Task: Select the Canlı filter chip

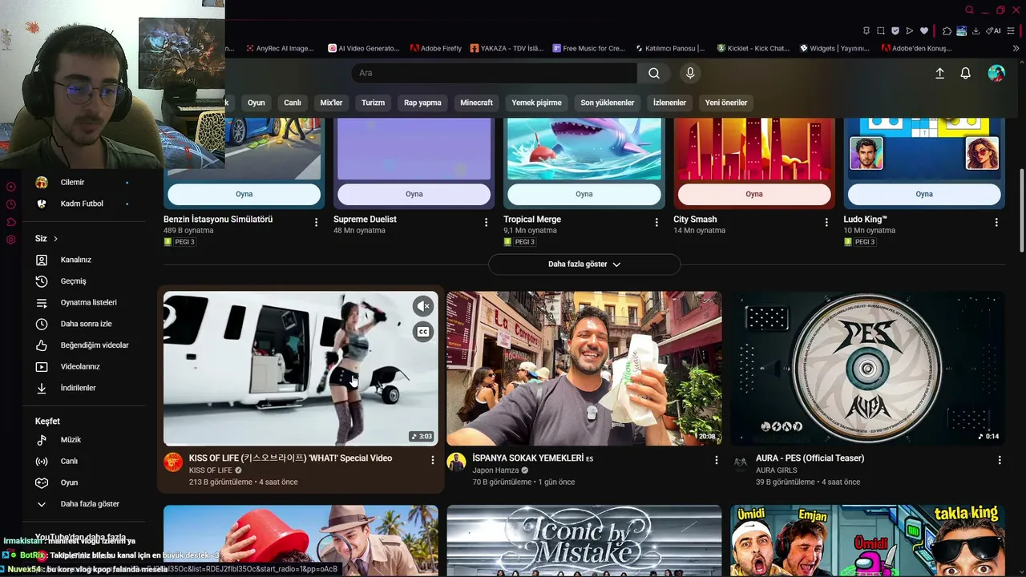Action: [x=293, y=103]
